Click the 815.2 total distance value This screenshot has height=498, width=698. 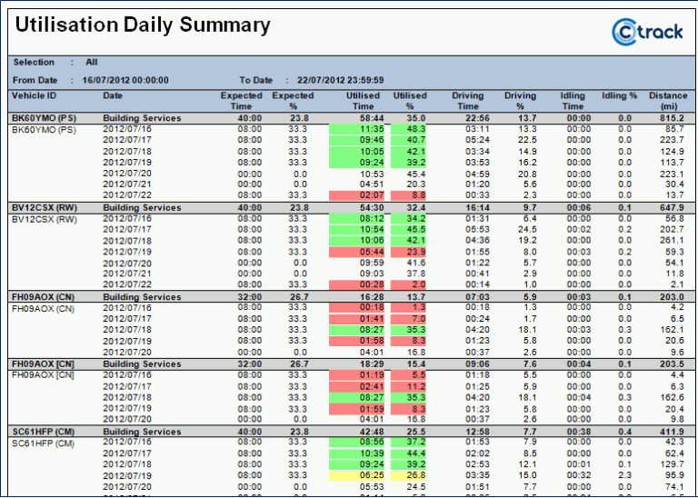click(x=671, y=118)
